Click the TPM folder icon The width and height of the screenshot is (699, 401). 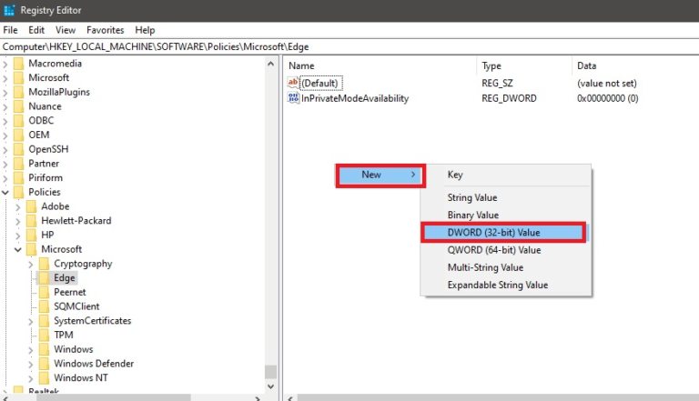click(x=44, y=335)
